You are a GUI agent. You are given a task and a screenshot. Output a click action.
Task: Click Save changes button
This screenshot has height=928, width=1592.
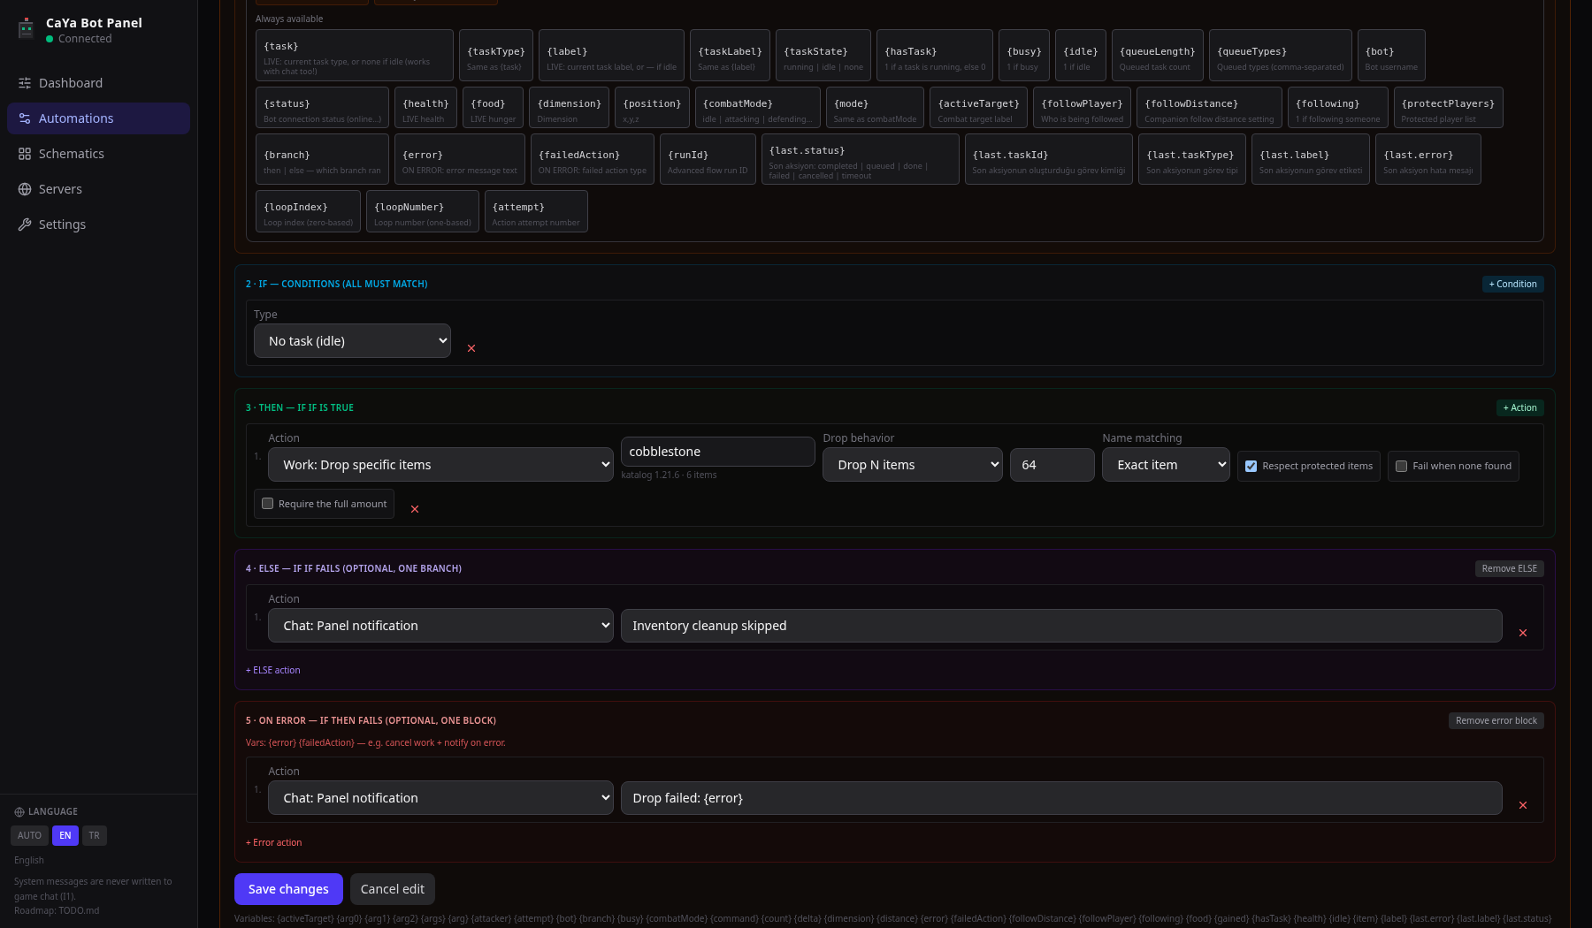point(288,889)
